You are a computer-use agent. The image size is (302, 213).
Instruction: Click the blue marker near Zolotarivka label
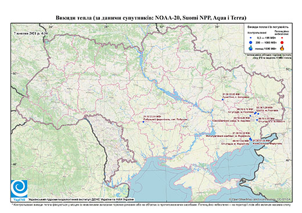(222, 100)
